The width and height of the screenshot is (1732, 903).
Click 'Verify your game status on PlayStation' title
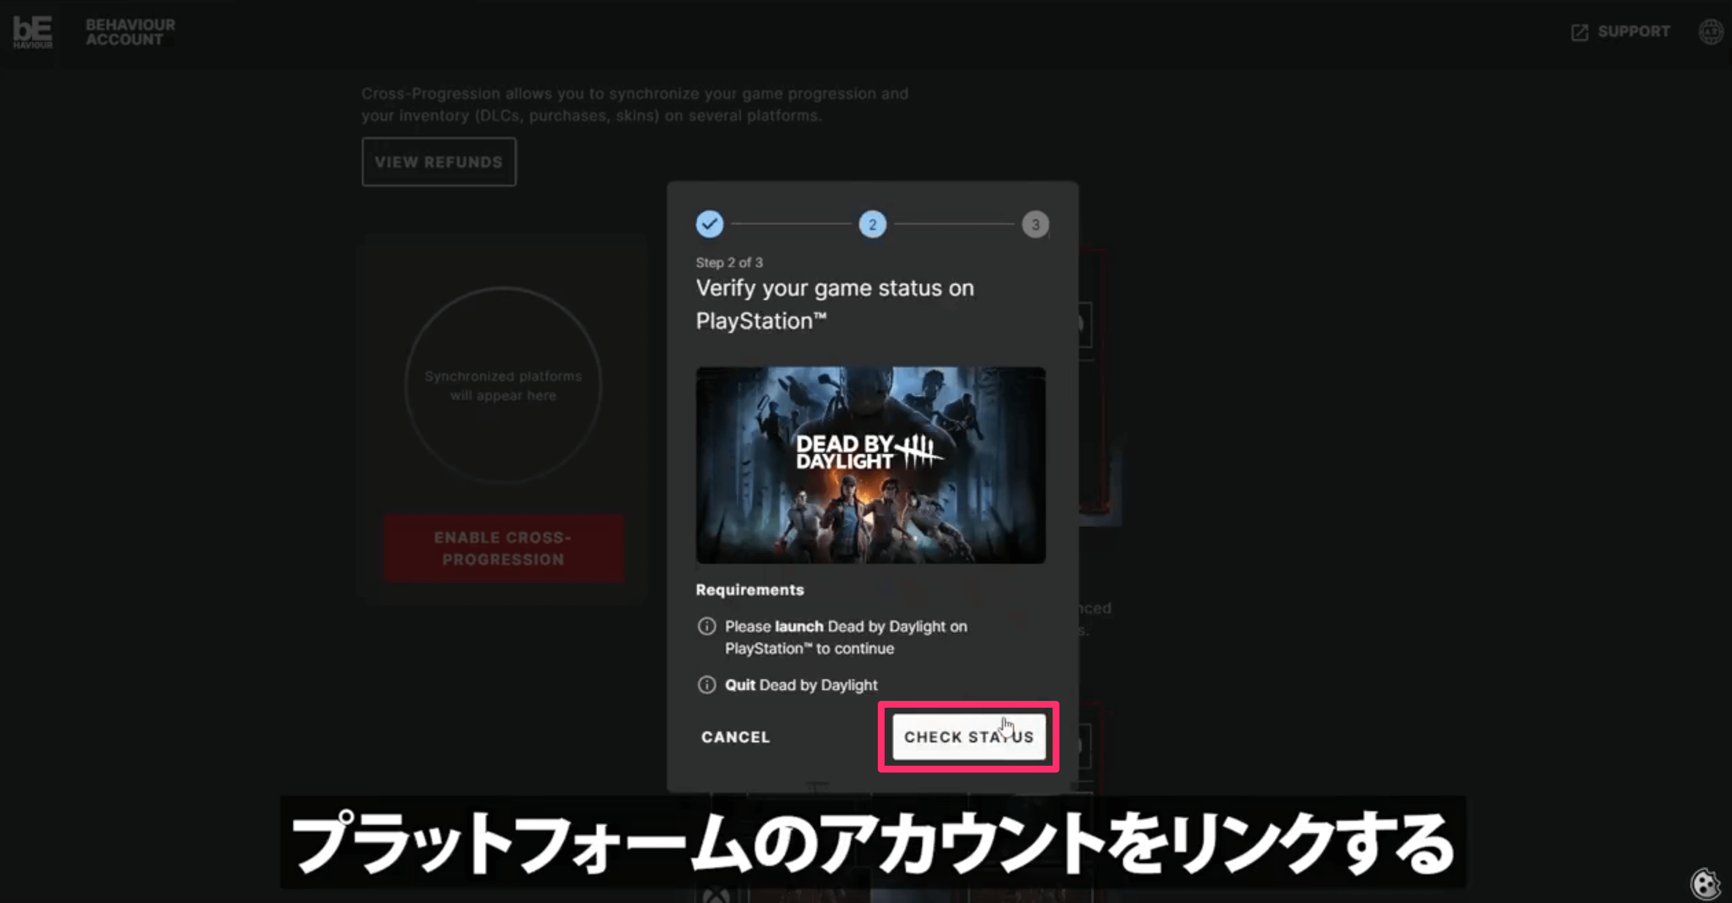pyautogui.click(x=834, y=305)
